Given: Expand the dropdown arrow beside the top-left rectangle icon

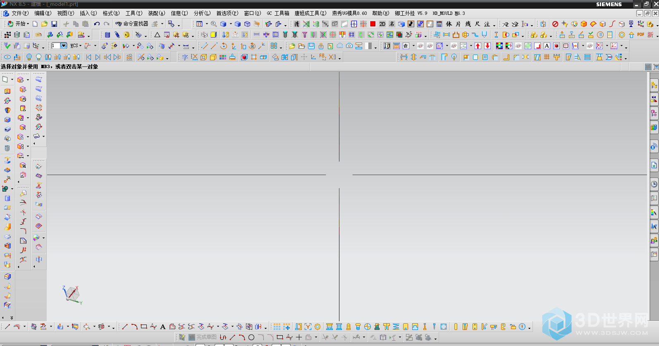Looking at the screenshot, I should click(x=12, y=79).
